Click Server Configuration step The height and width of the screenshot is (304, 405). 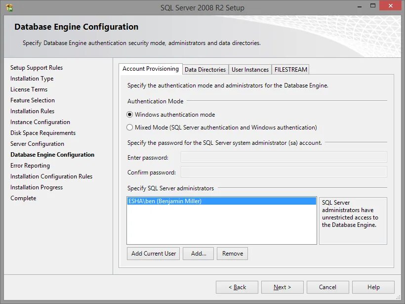(x=37, y=144)
